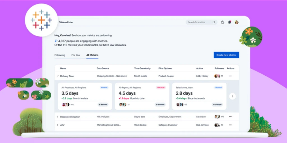This screenshot has height=143, width=287.
Task: Expand the ATV row
Action: [x=58, y=125]
